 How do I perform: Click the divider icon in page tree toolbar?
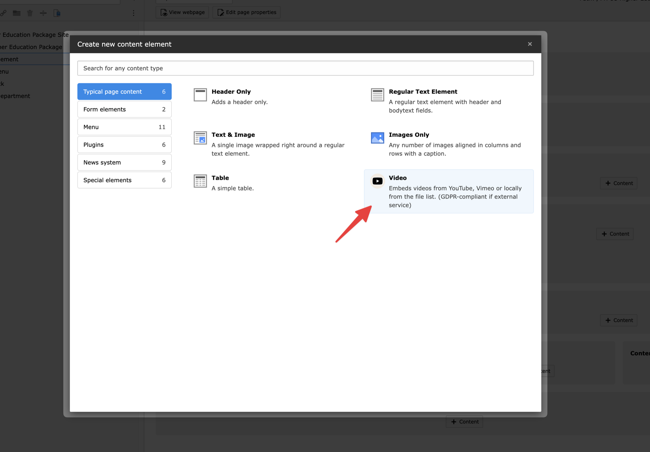(x=43, y=13)
